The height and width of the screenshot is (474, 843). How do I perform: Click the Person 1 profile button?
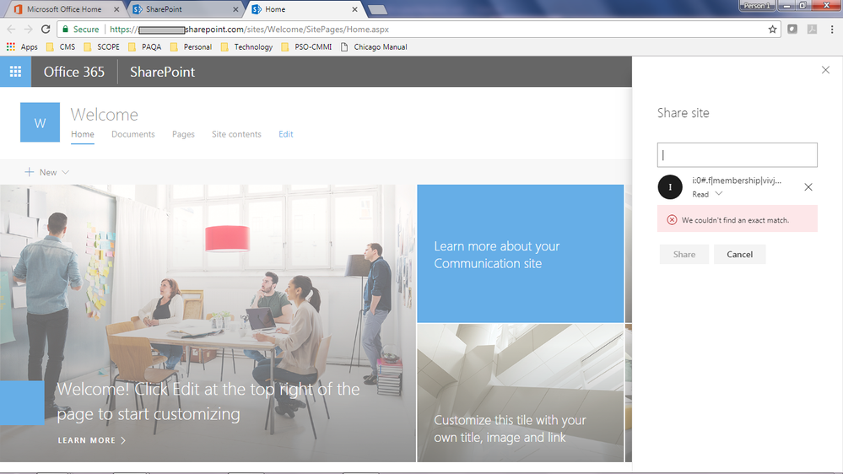point(756,5)
